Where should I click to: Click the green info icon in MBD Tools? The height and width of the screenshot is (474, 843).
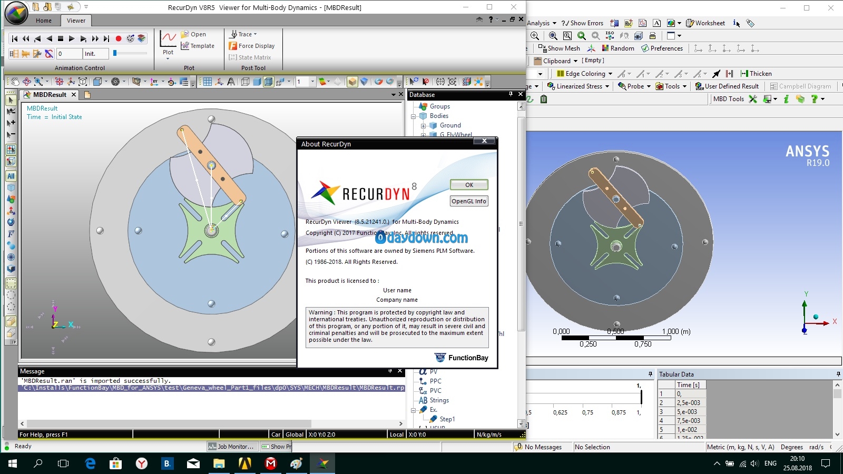[x=786, y=99]
